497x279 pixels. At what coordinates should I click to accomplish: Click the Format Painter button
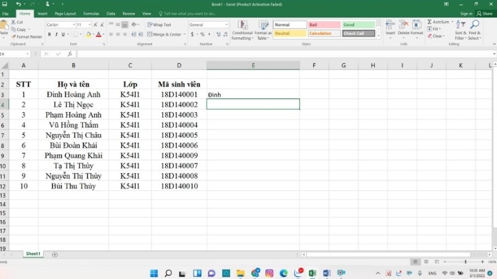(x=27, y=37)
